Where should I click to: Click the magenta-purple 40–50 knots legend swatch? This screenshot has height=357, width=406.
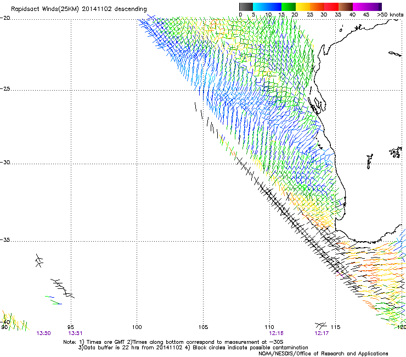tap(367, 7)
